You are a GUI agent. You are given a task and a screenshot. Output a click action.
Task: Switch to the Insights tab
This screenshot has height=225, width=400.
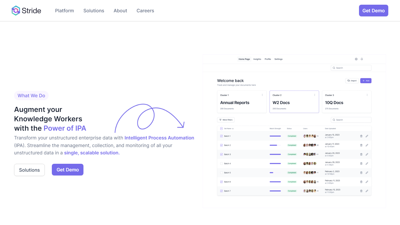[x=257, y=59]
